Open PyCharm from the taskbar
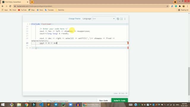The width and height of the screenshot is (190, 107). click(63, 105)
